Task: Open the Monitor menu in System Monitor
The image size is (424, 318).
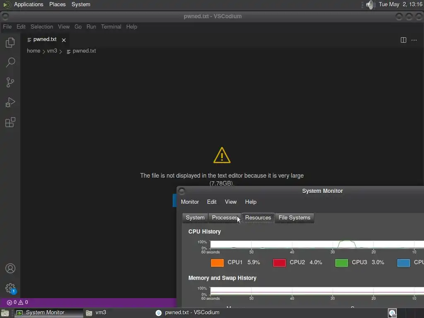Action: click(x=190, y=202)
